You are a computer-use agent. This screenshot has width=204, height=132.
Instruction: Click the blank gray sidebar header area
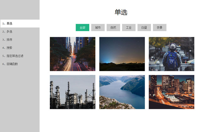point(20,10)
